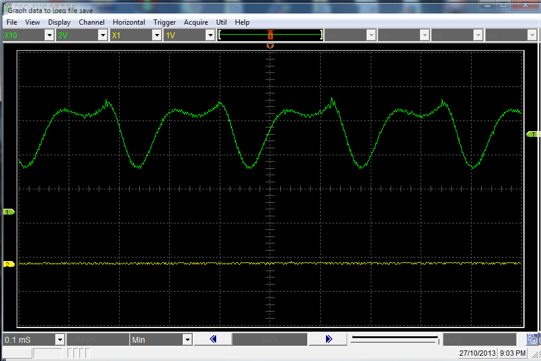Open the 2V voltage scale dropdown
541x361 pixels.
(103, 35)
